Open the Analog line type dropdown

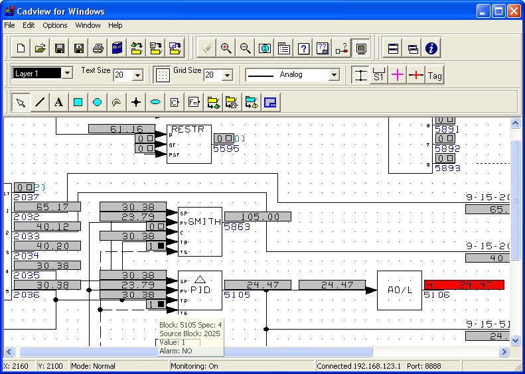334,74
